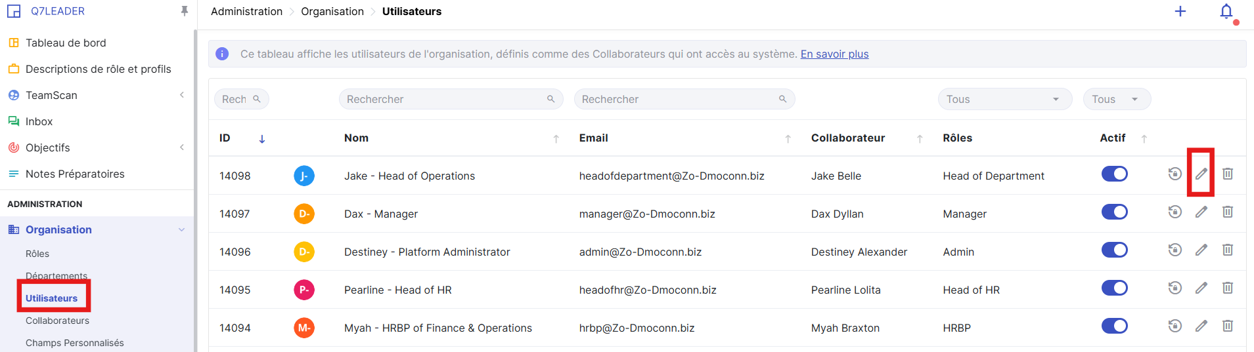This screenshot has width=1254, height=352.
Task: Click the En savoir plus link
Action: coord(834,54)
